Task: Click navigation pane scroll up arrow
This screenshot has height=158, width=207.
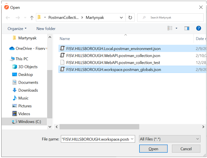Action: click(50, 37)
